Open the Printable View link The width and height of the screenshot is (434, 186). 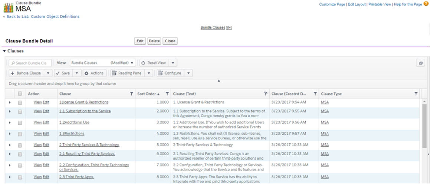click(x=379, y=4)
